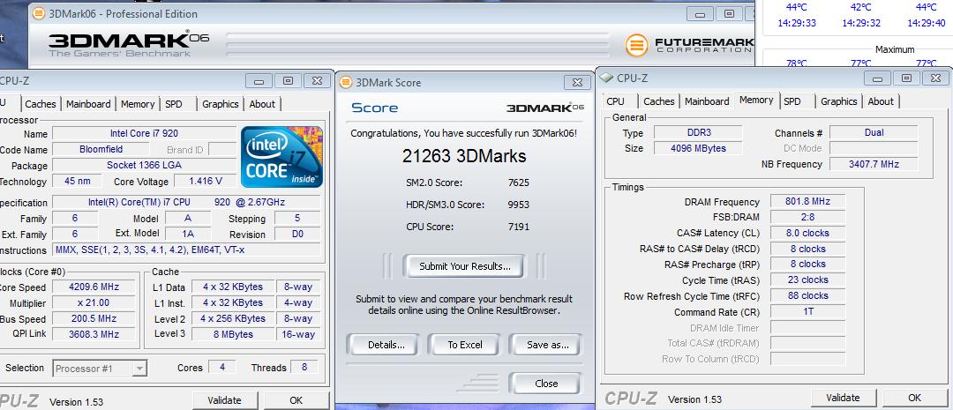This screenshot has height=410, width=953.
Task: Open Caches tab in right CPU-Z window
Action: click(x=659, y=101)
